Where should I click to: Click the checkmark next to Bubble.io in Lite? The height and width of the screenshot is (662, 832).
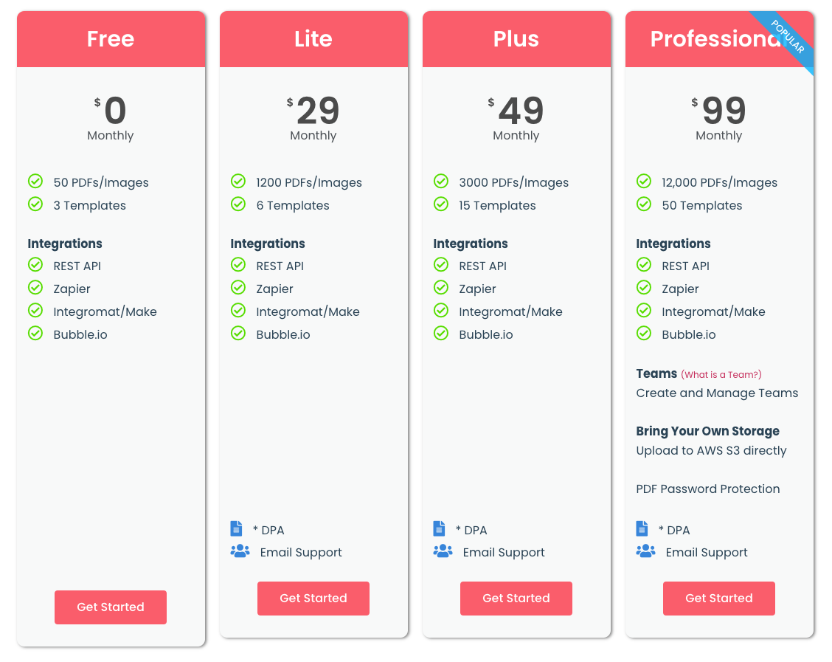pyautogui.click(x=238, y=333)
